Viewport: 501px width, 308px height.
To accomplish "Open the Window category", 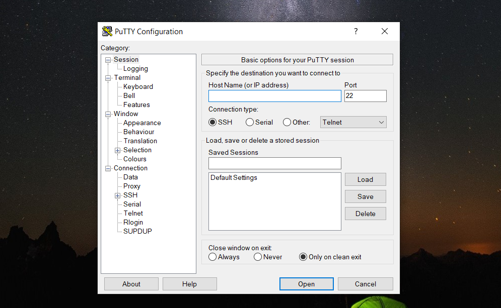I will click(126, 114).
